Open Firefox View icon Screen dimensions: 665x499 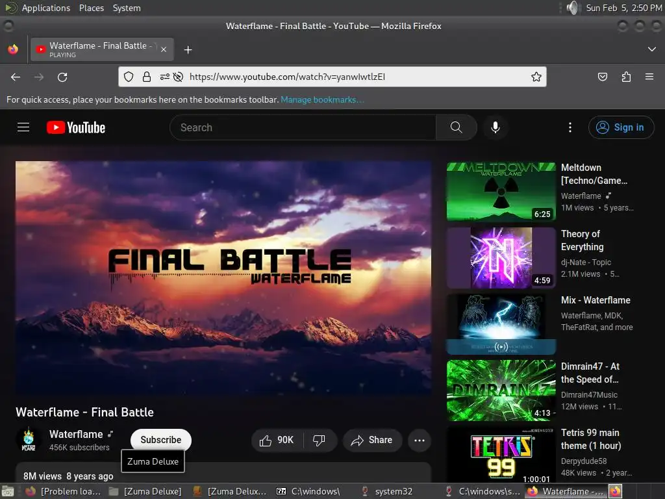pos(13,49)
